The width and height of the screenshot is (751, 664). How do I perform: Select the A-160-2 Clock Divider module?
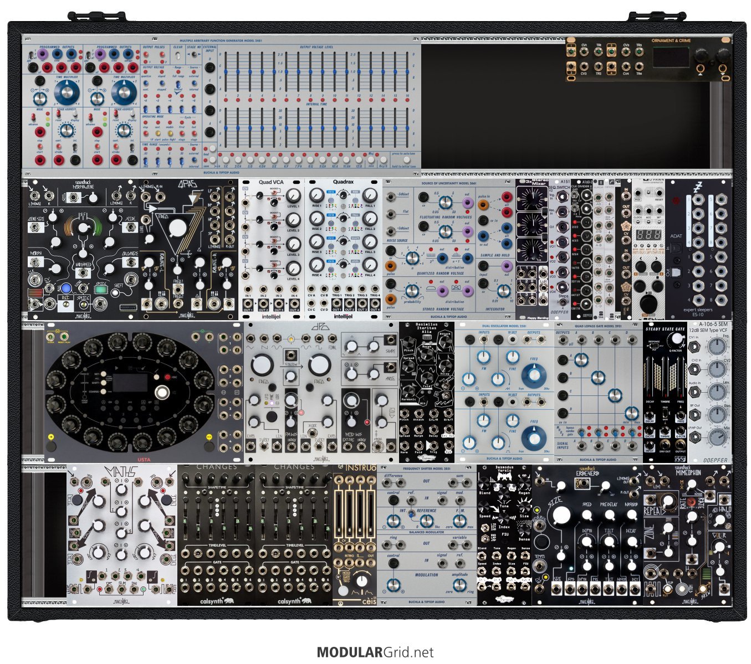[582, 249]
